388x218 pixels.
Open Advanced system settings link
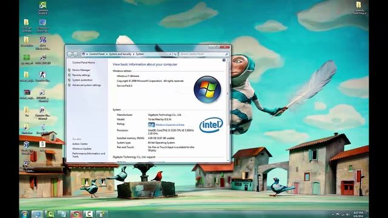tap(87, 85)
